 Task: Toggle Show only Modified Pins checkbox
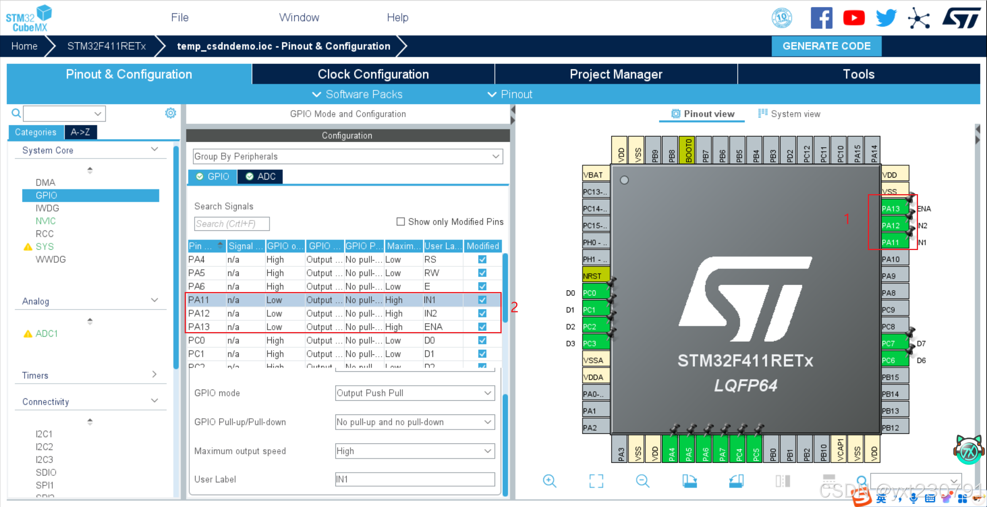point(401,222)
